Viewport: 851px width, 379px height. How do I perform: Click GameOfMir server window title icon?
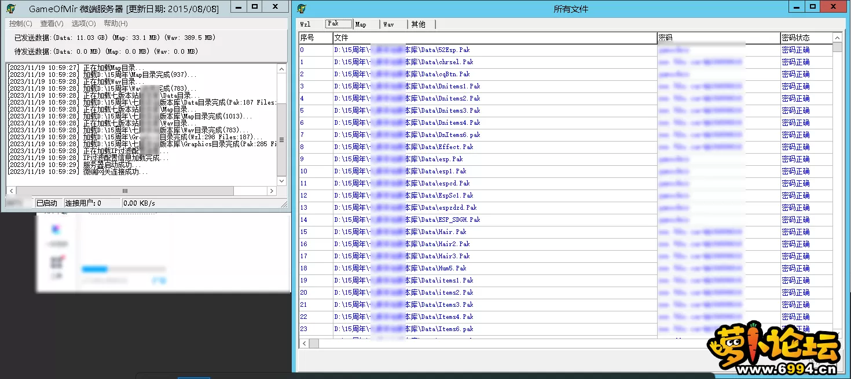(11, 8)
